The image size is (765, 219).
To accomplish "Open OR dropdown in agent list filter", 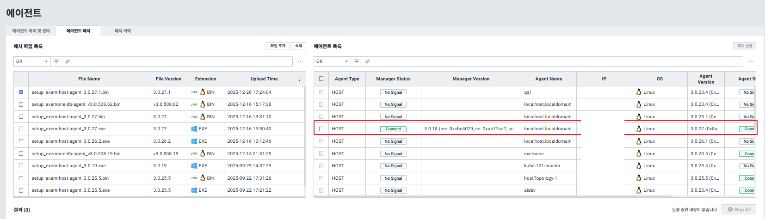I will 332,61.
